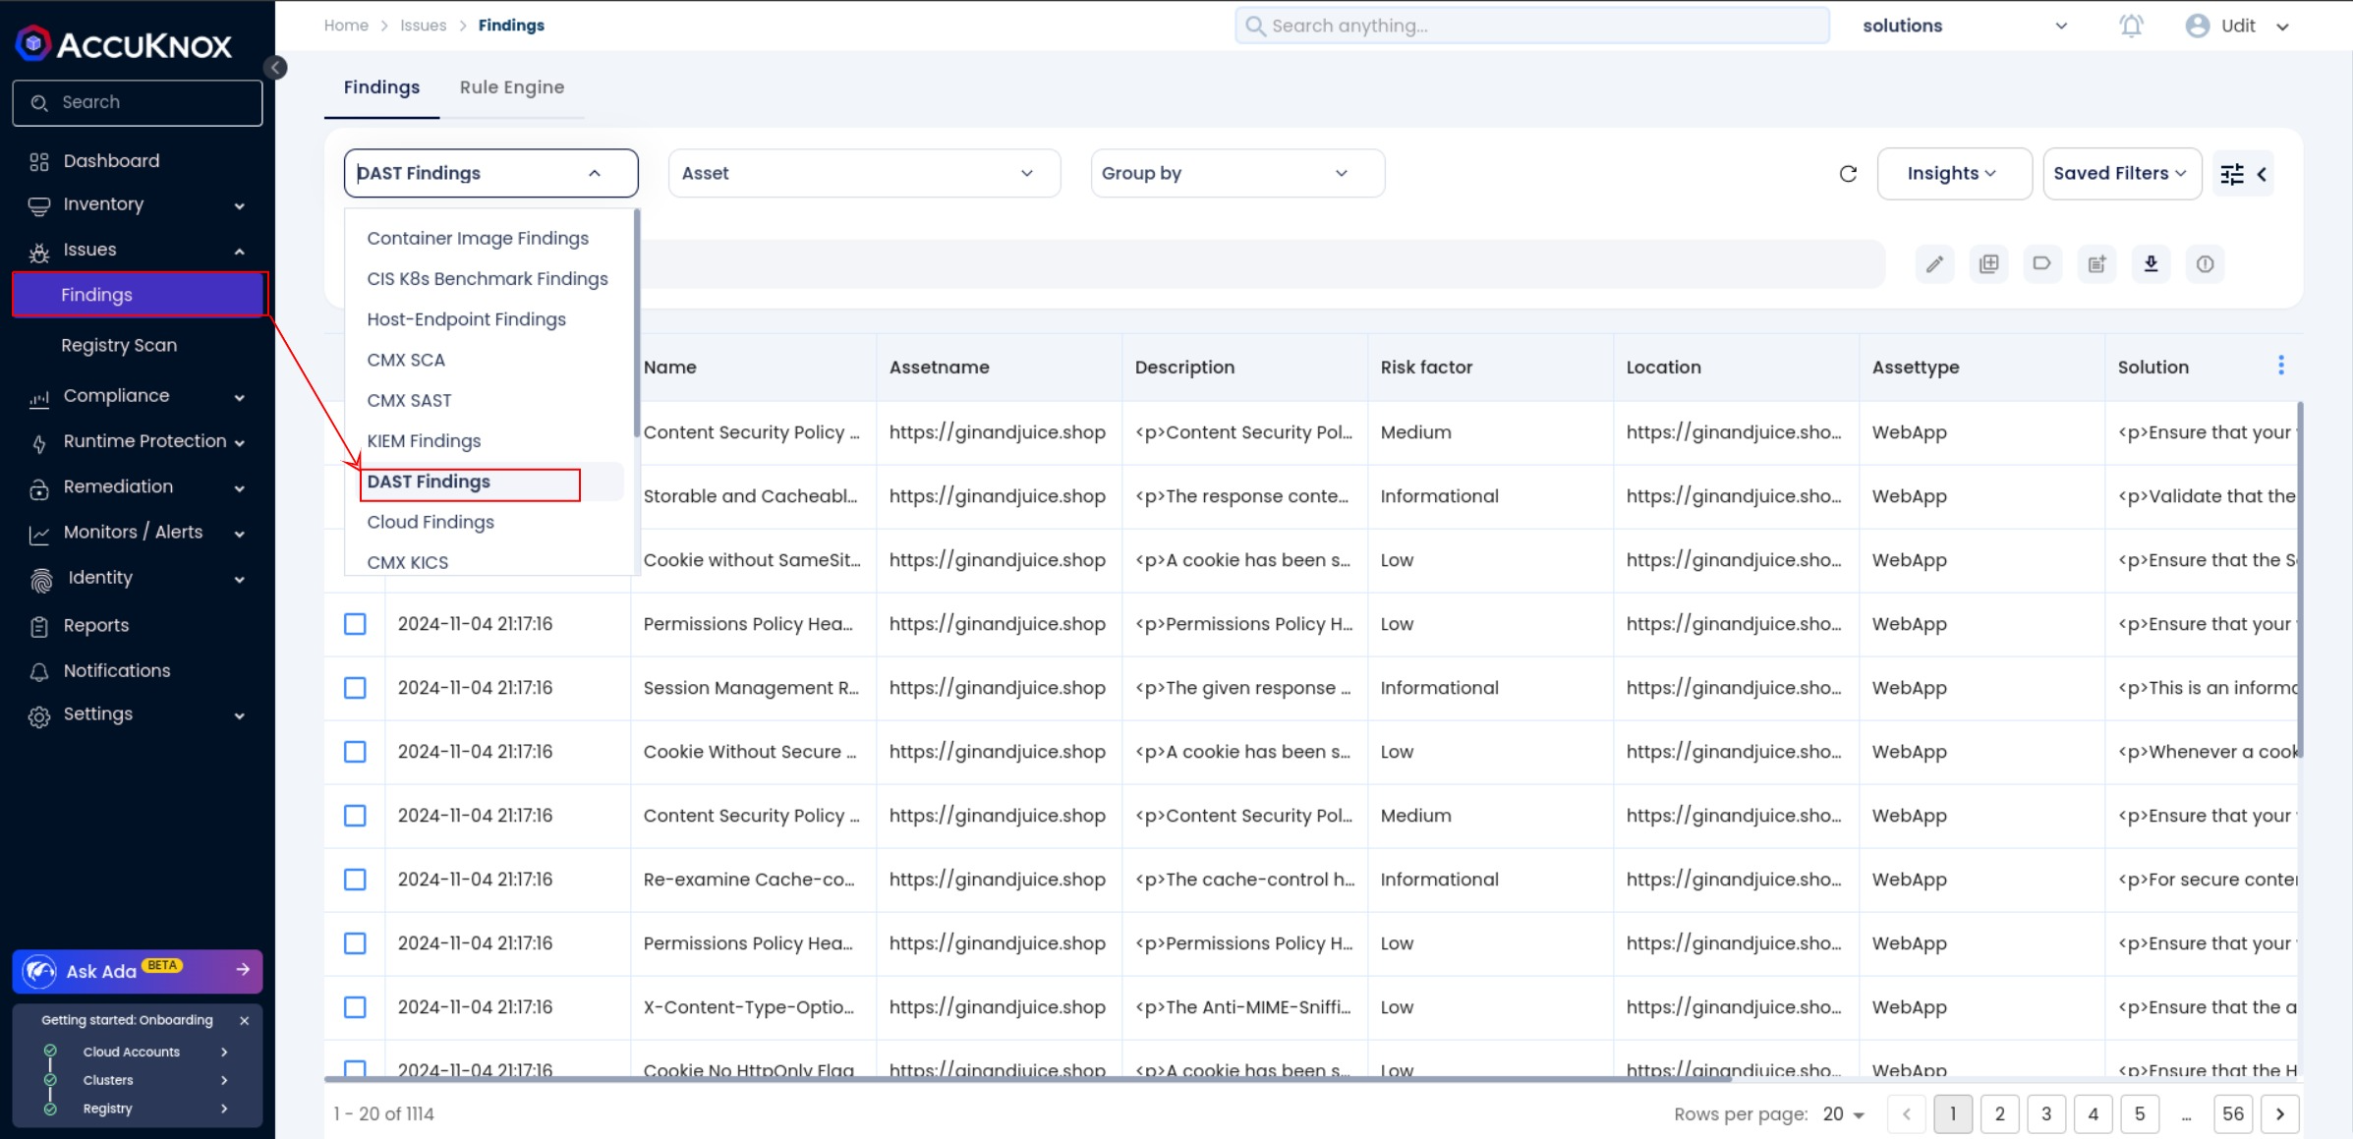2353x1139 pixels.
Task: Click the Home breadcrumb link
Action: pyautogui.click(x=346, y=26)
